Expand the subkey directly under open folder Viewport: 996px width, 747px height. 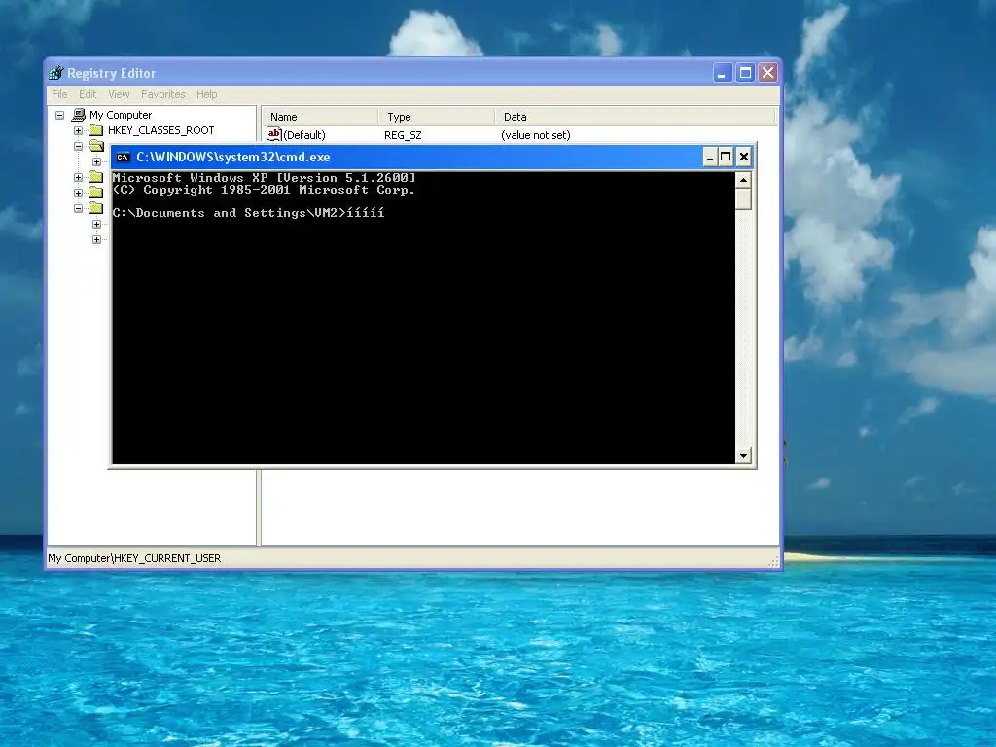pyautogui.click(x=96, y=161)
